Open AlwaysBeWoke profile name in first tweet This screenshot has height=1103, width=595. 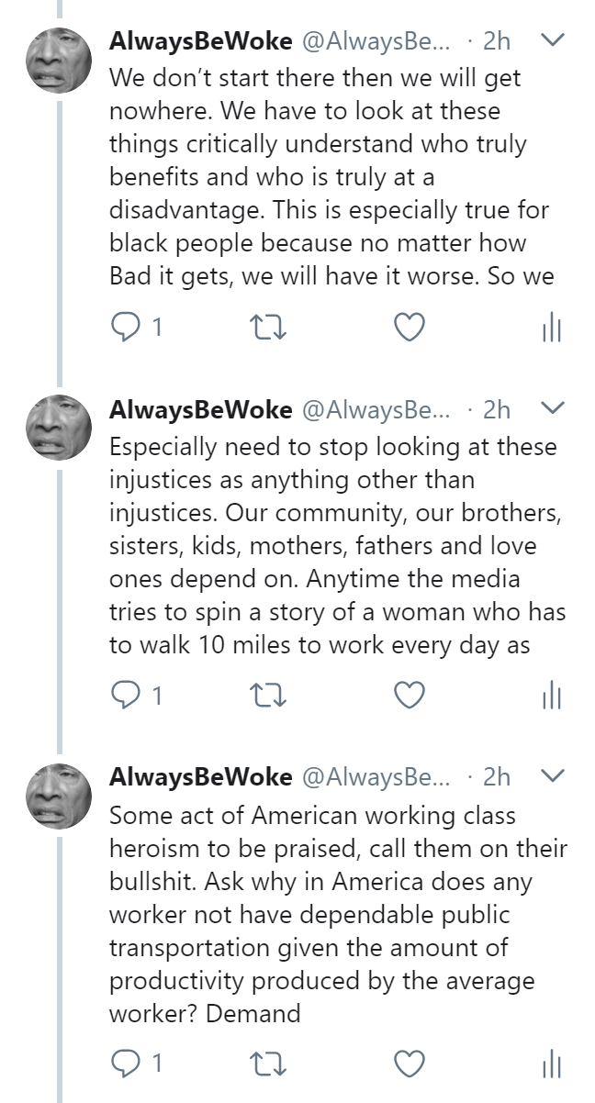(200, 41)
